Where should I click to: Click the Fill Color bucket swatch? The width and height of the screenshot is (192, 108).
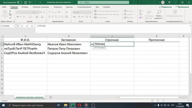[37, 17]
